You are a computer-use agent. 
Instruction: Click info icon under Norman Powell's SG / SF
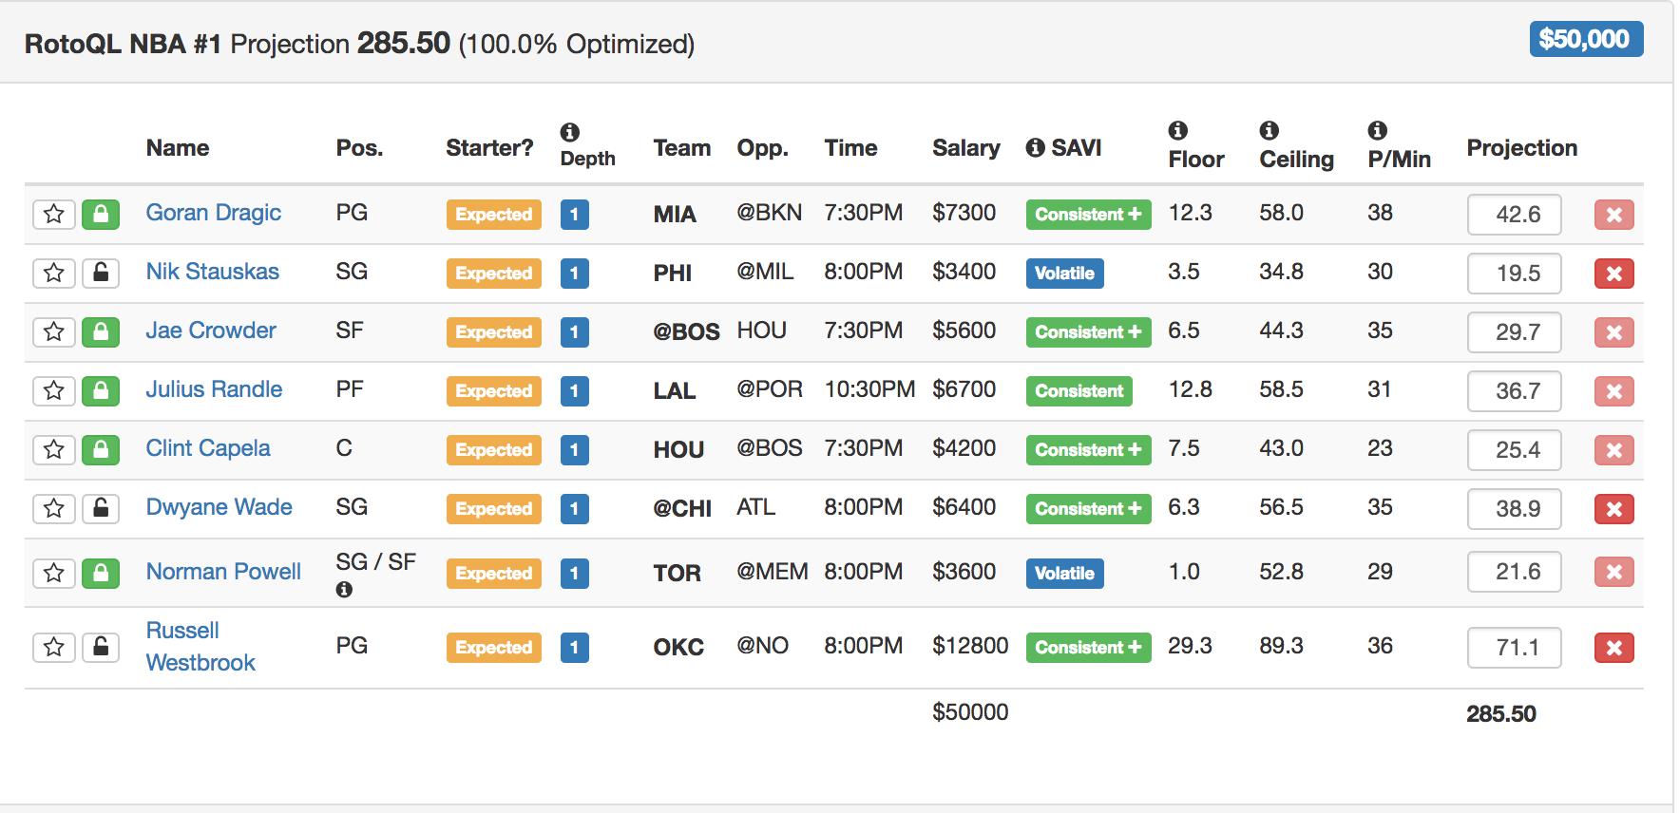[x=344, y=590]
